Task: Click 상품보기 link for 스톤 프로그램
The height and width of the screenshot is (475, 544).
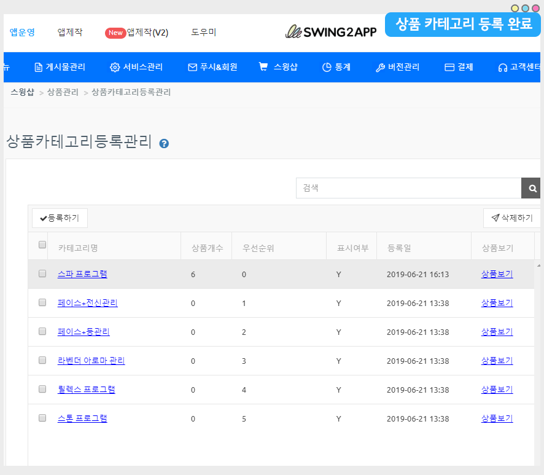Action: coord(497,418)
